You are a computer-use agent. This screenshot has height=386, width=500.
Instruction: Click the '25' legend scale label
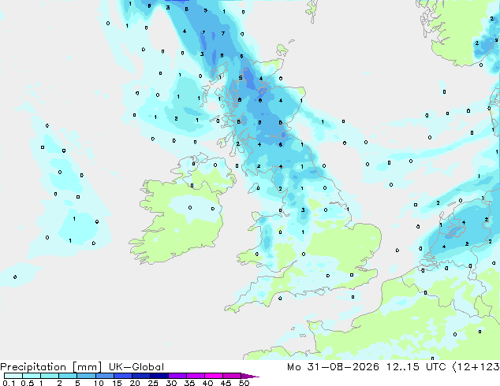point(153,383)
